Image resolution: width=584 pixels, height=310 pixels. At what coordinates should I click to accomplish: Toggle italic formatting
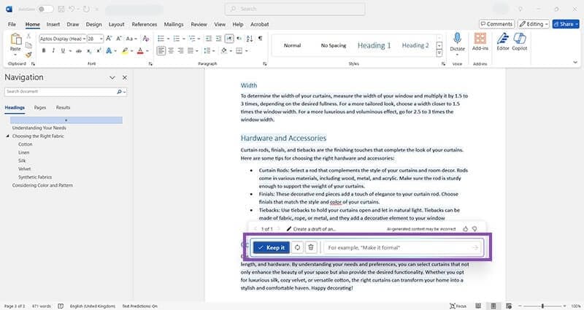tap(53, 51)
